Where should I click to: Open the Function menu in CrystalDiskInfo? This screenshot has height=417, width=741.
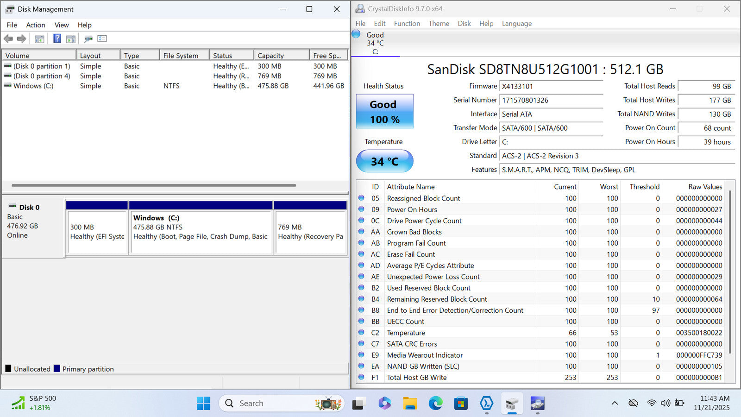(x=407, y=24)
